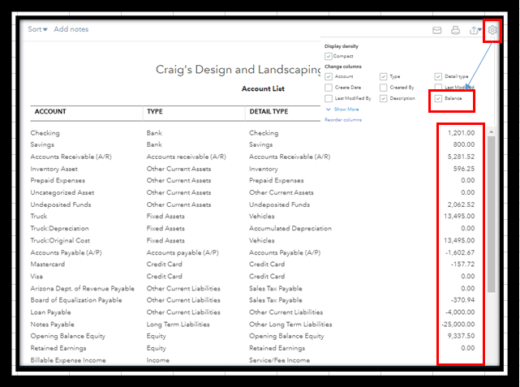This screenshot has height=387, width=520.
Task: Click the 2,062.52 balance value
Action: 461,204
